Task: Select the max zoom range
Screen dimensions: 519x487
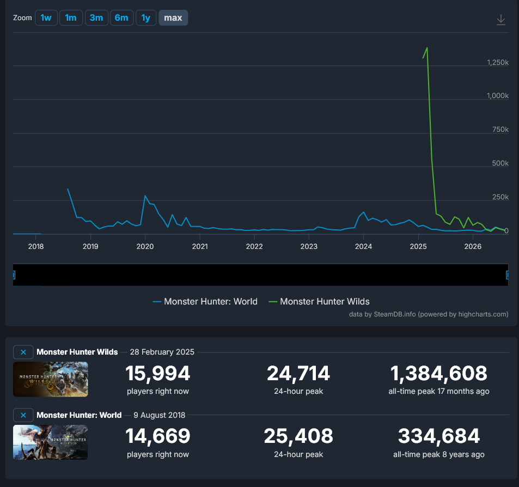Action: 173,17
